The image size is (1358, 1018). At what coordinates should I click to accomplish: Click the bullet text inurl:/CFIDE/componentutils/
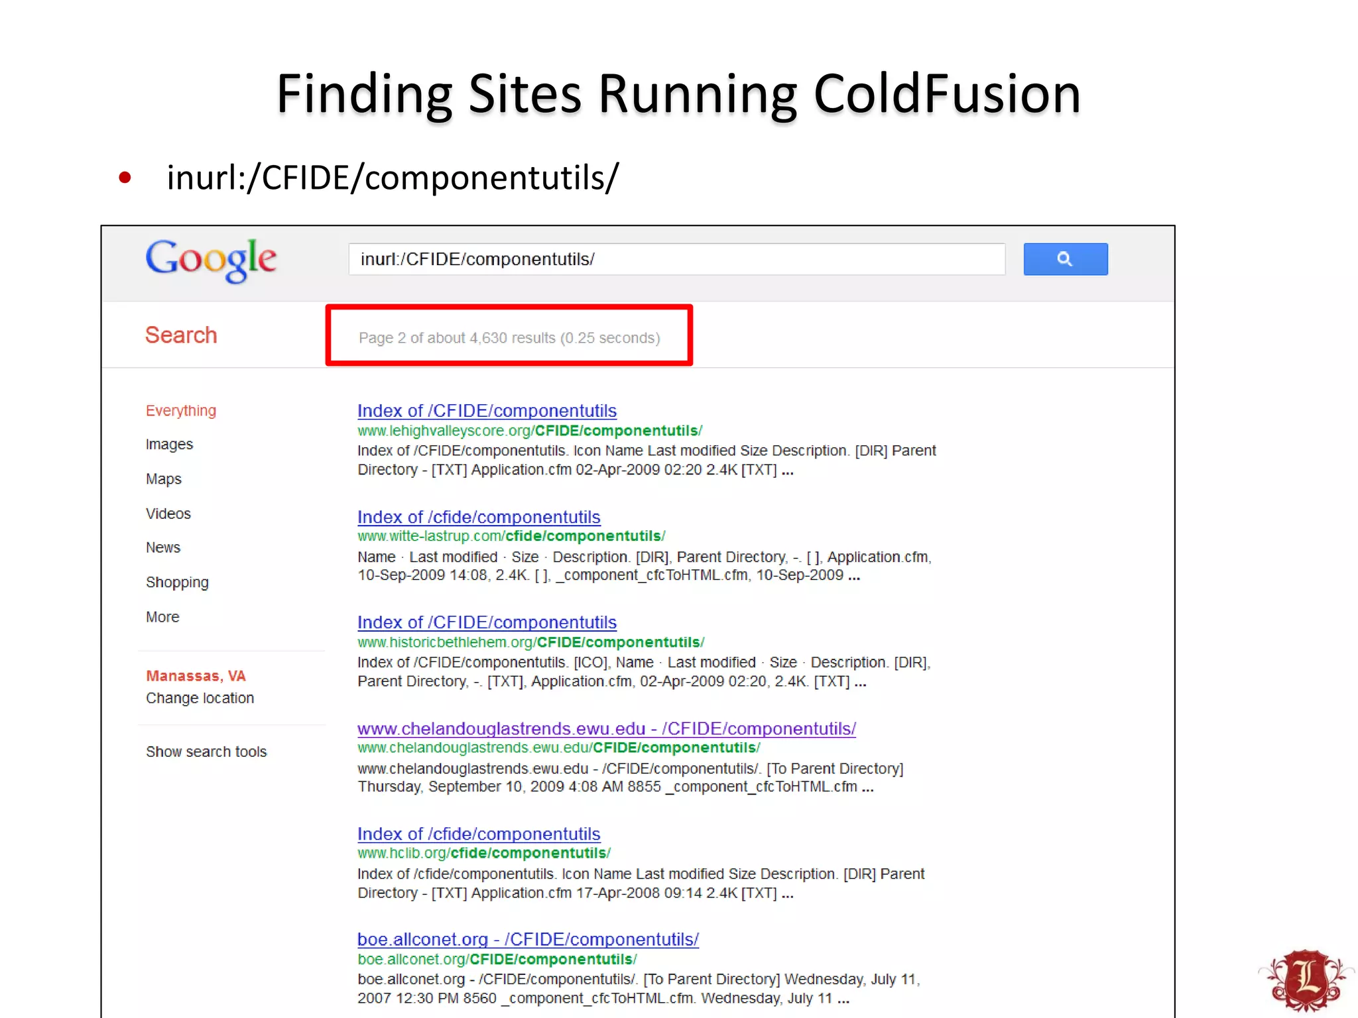click(x=393, y=178)
